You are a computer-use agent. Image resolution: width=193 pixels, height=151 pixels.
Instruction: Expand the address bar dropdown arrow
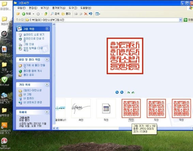(x=180, y=20)
